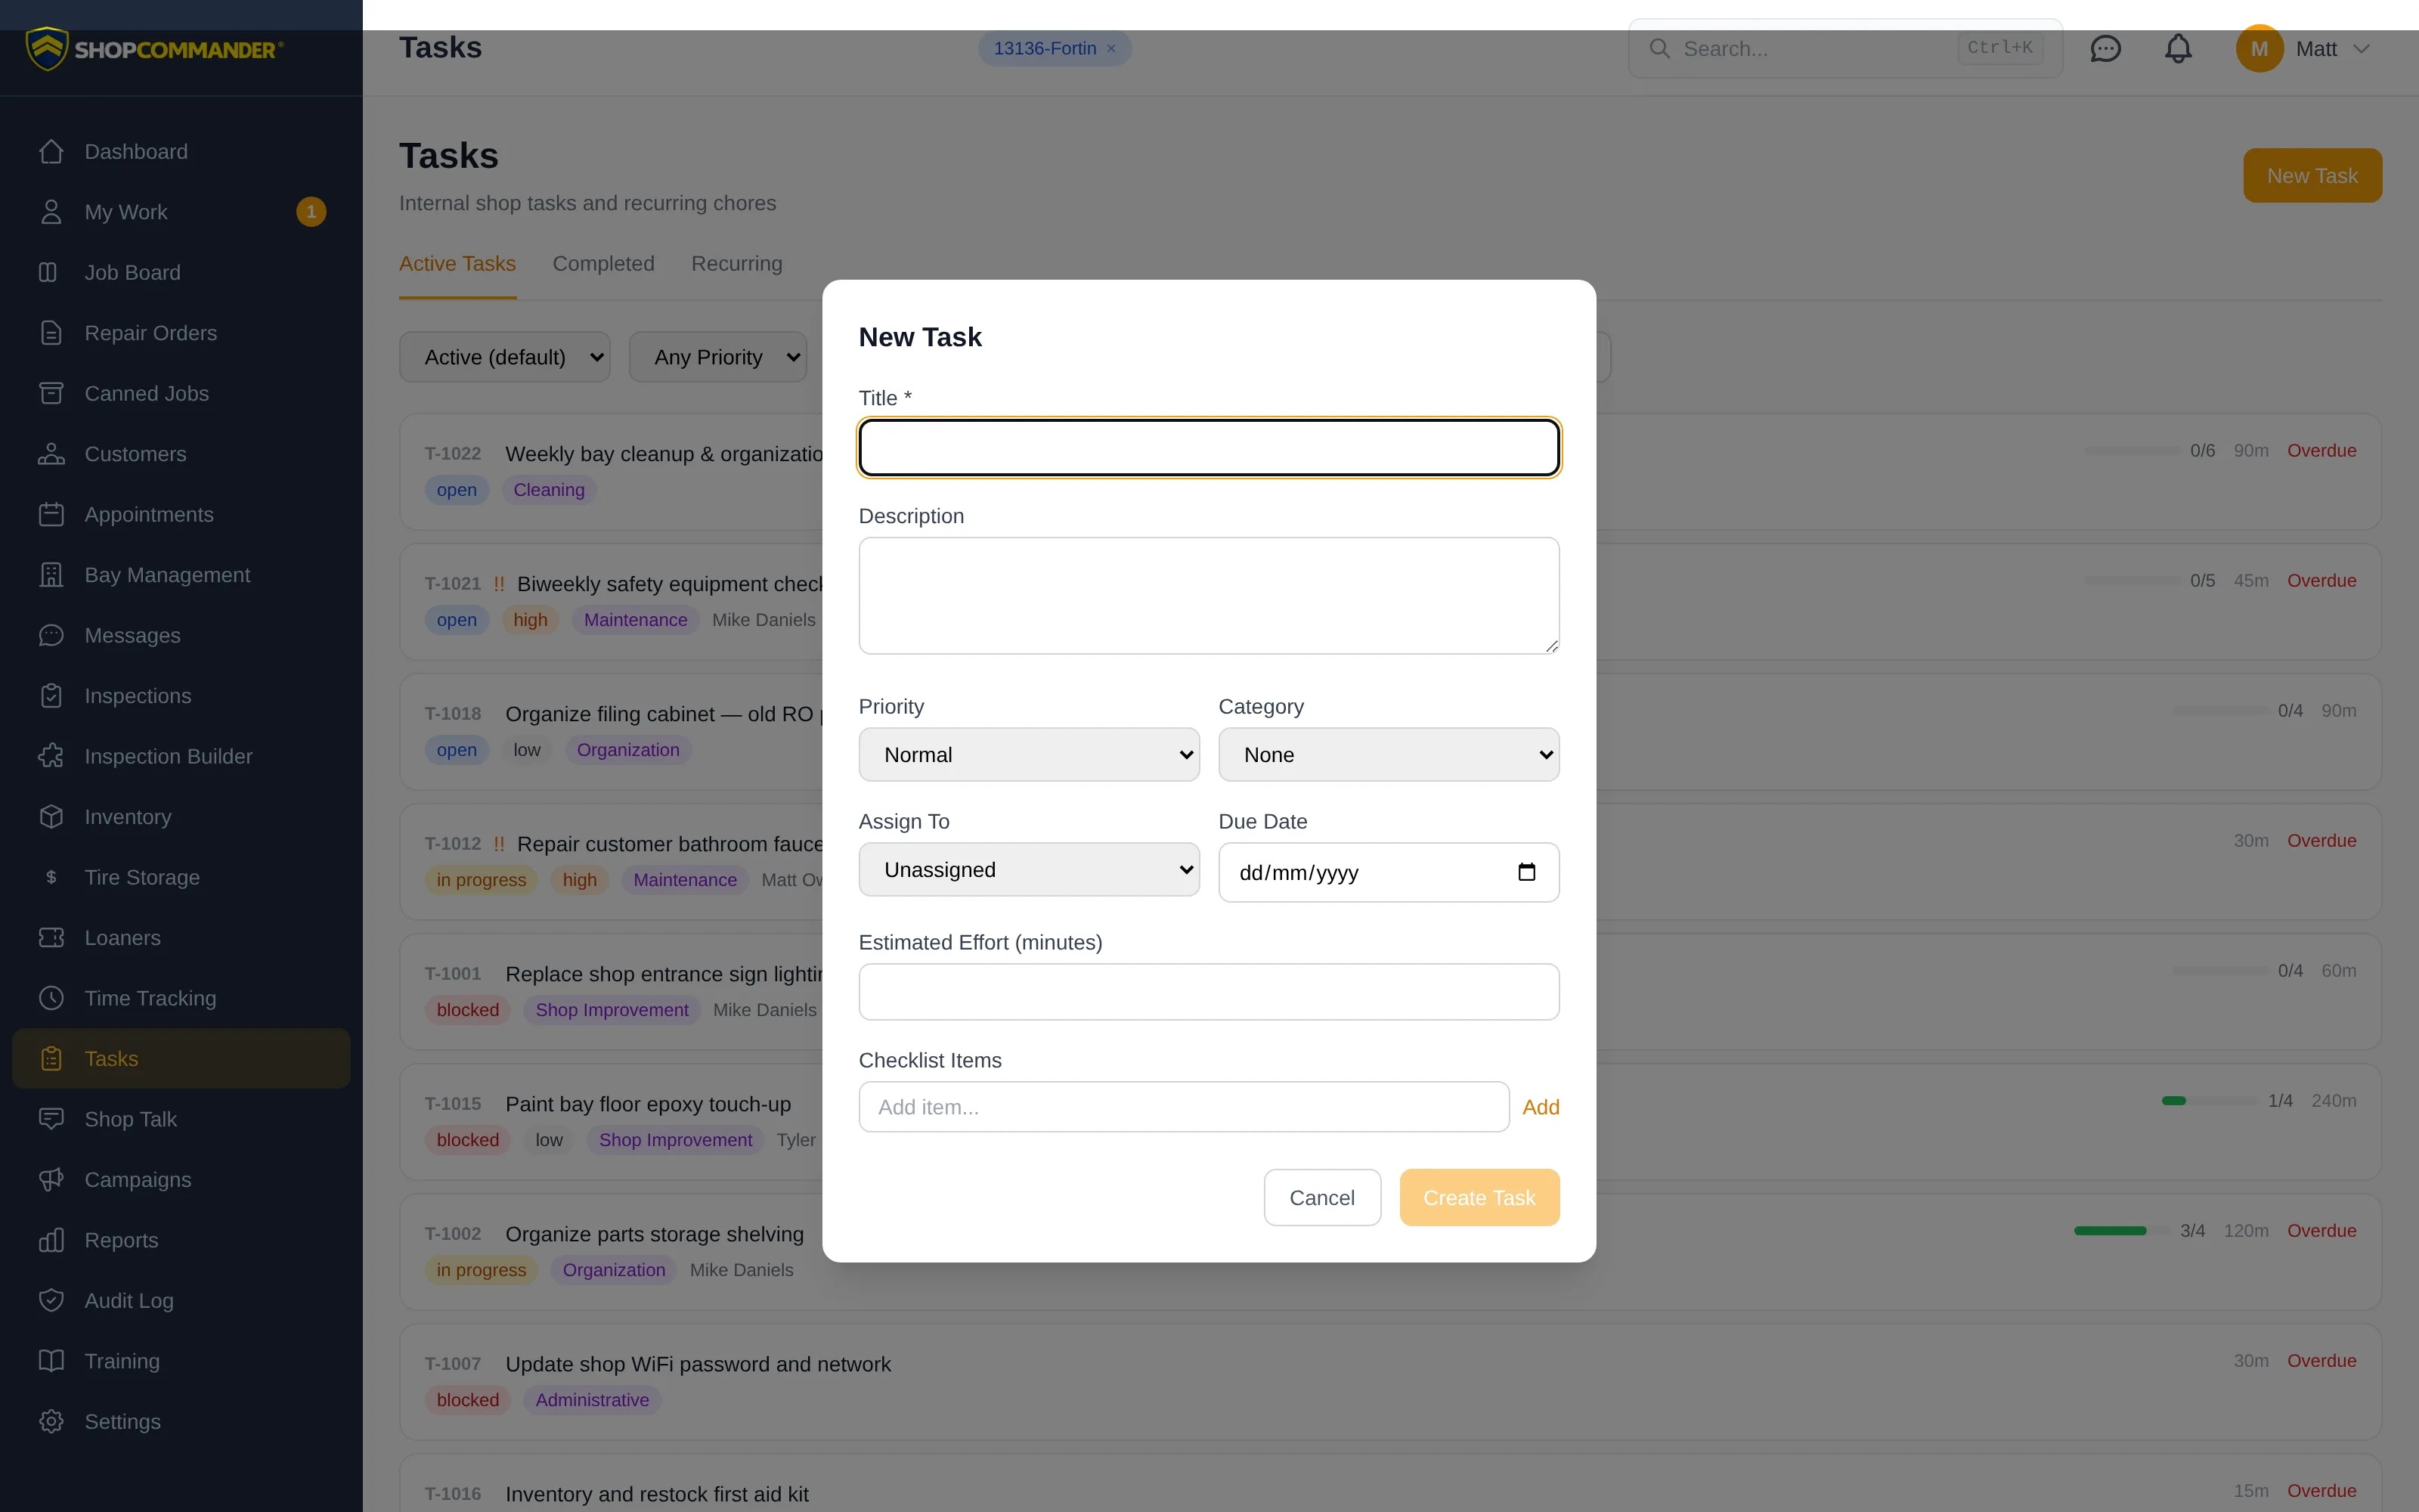This screenshot has height=1512, width=2419.
Task: Click progress bar of Organize parts storage shelving
Action: tap(2123, 1231)
